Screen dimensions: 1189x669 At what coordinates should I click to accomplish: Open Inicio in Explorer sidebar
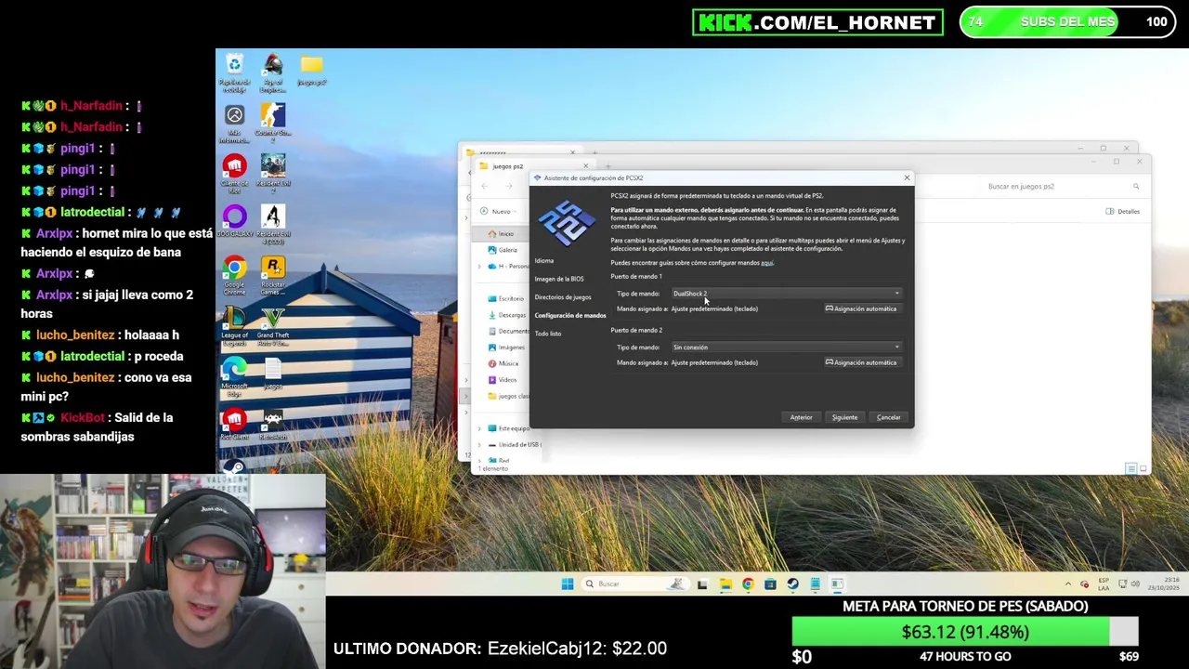point(500,234)
